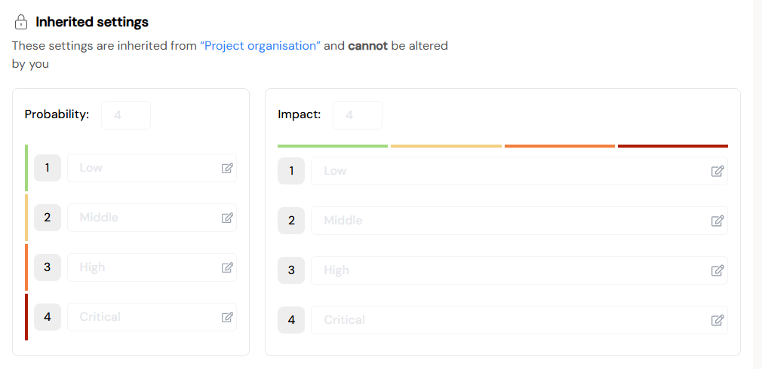Select the Probability Low label field
Screen dimensions: 762x369
tap(152, 168)
